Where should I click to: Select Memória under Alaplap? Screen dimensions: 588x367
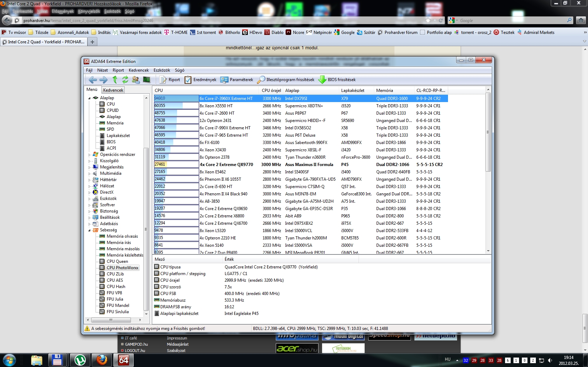(x=115, y=123)
